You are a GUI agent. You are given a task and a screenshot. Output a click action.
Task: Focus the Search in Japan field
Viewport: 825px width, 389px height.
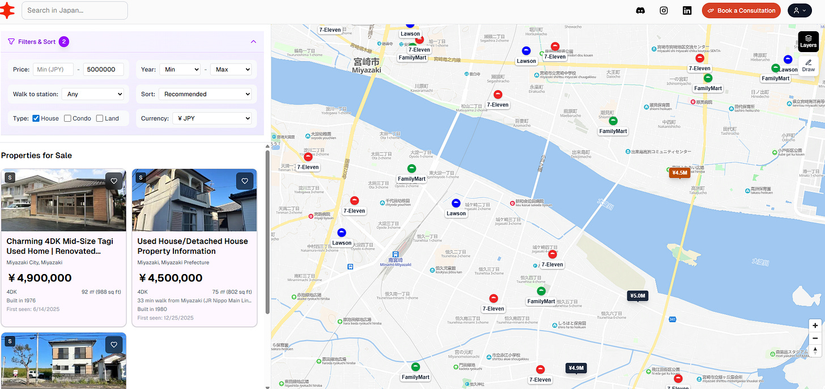(75, 10)
